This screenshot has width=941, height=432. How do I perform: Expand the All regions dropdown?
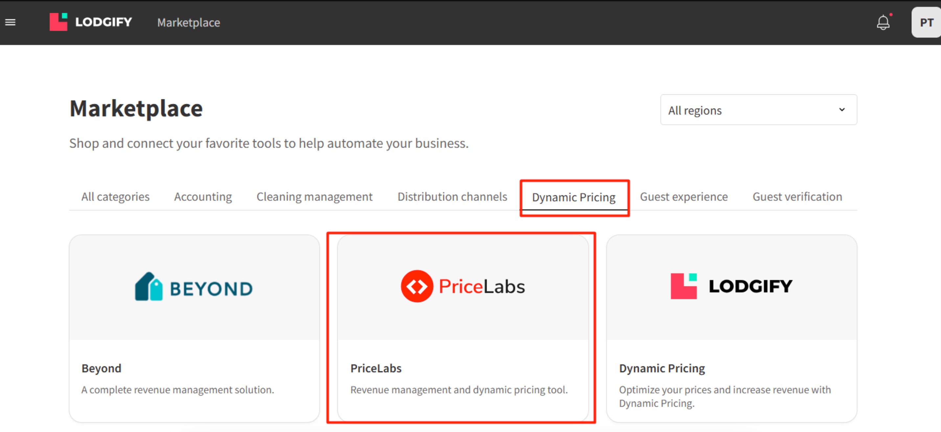pos(758,110)
